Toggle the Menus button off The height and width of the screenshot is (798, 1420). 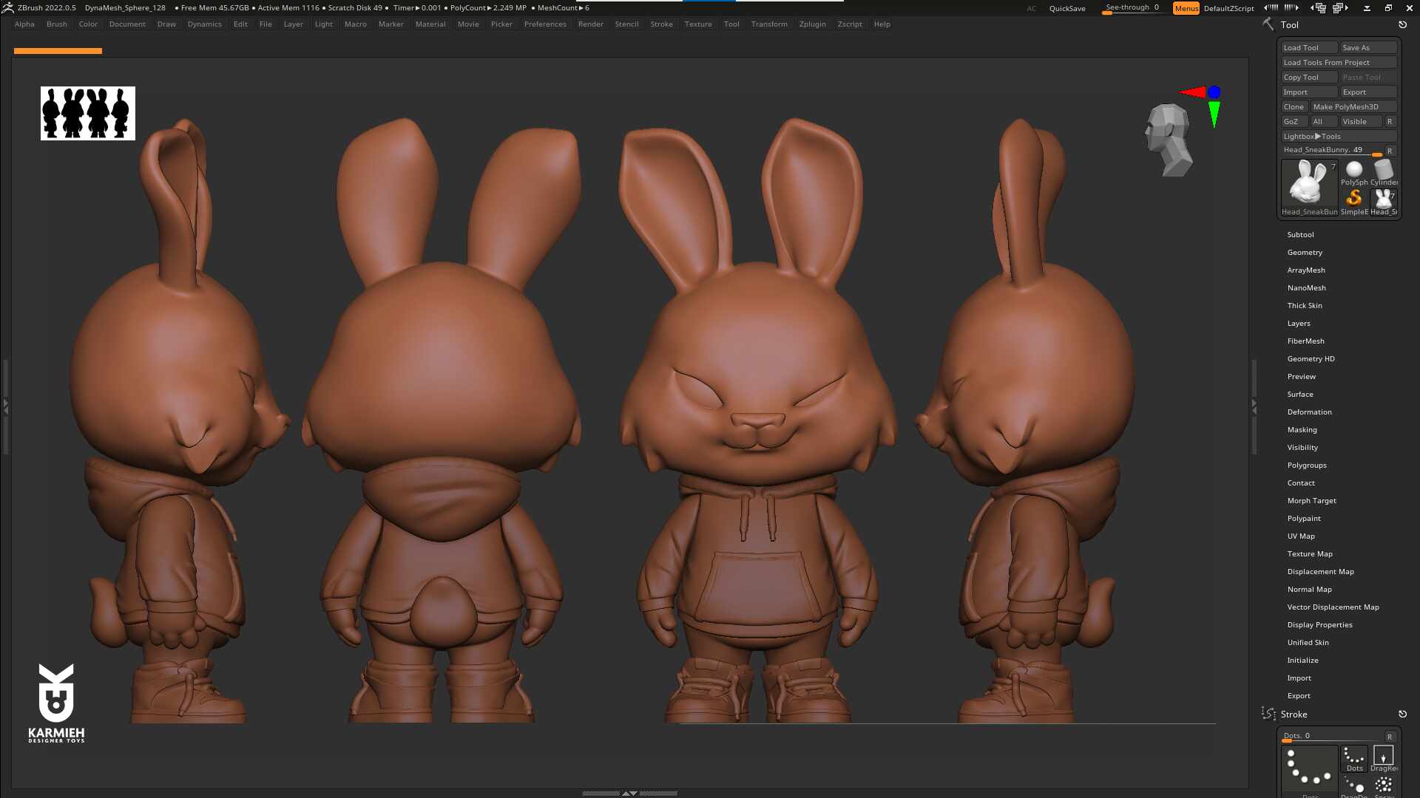[1186, 8]
